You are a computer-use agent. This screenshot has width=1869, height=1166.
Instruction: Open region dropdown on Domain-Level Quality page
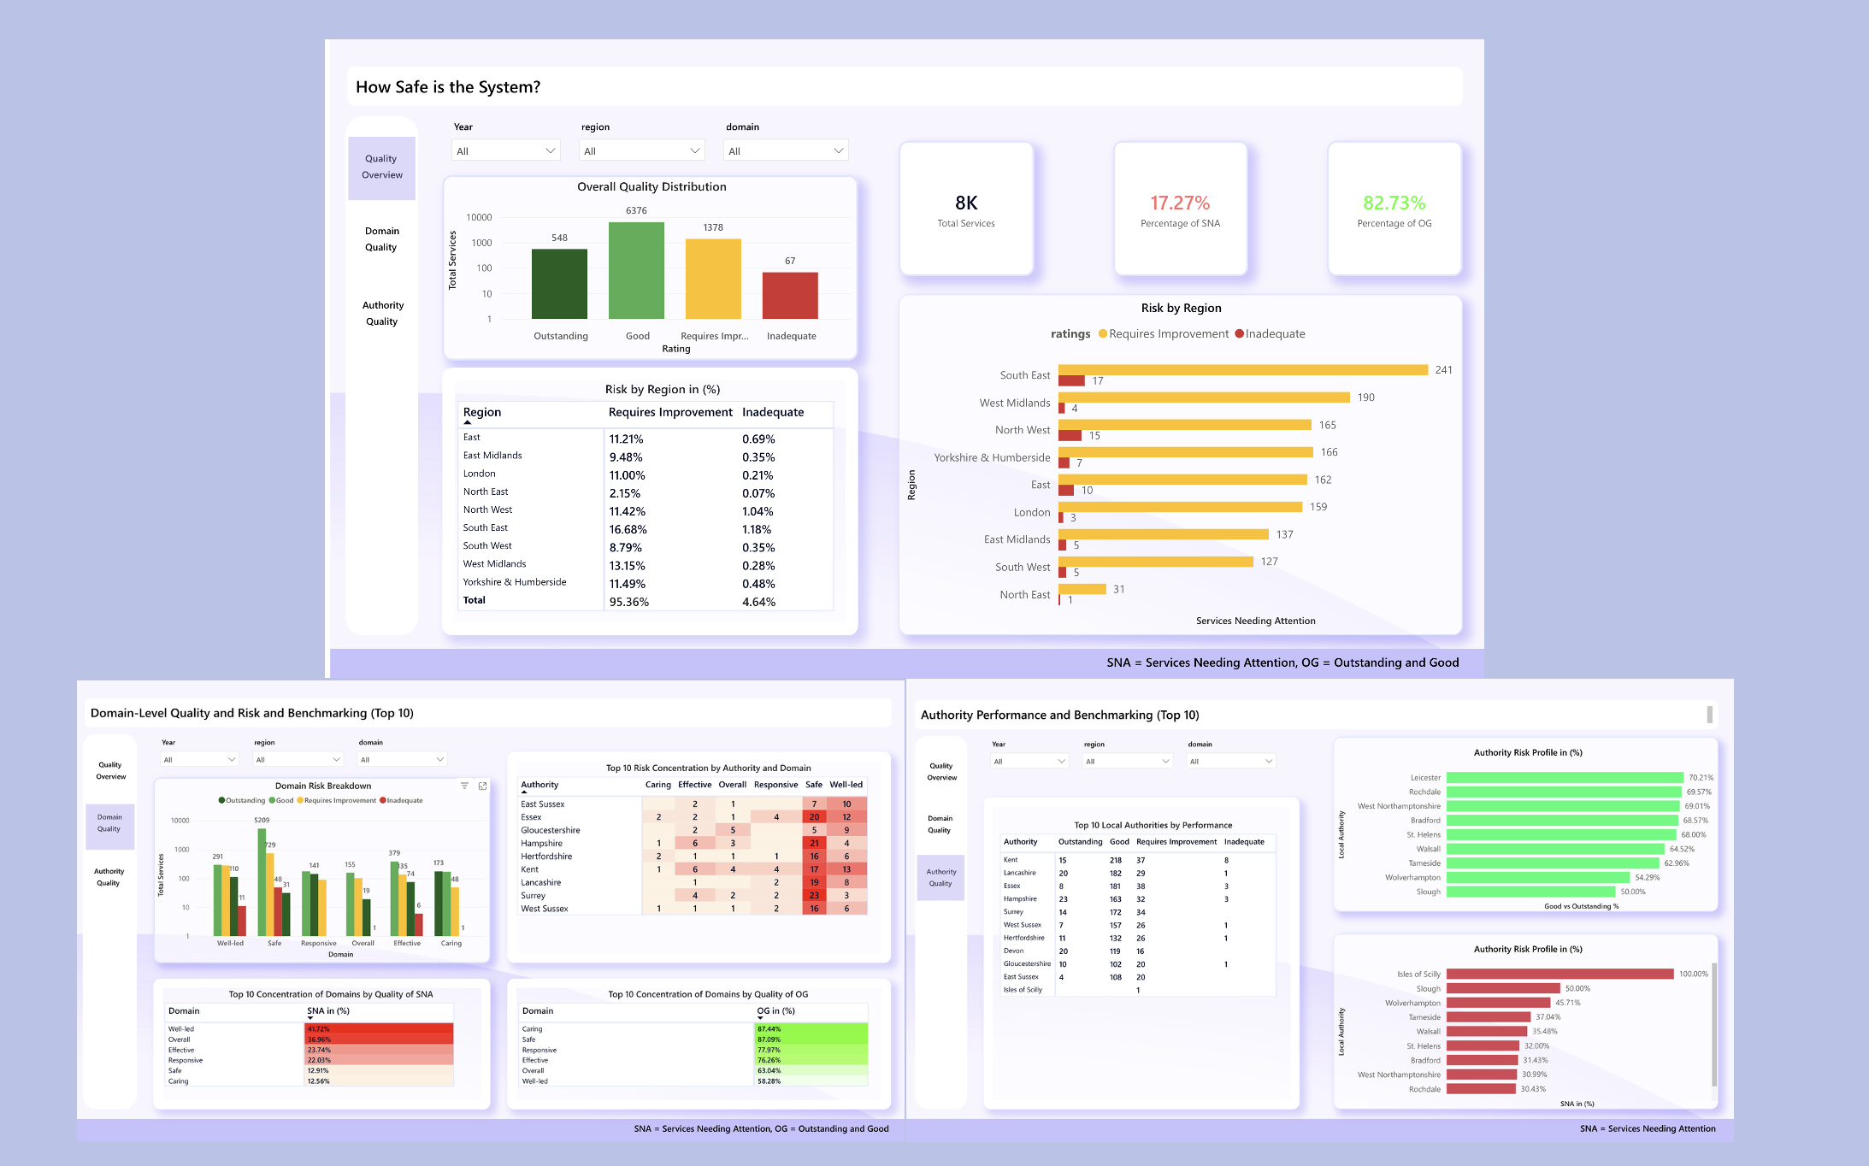click(298, 759)
